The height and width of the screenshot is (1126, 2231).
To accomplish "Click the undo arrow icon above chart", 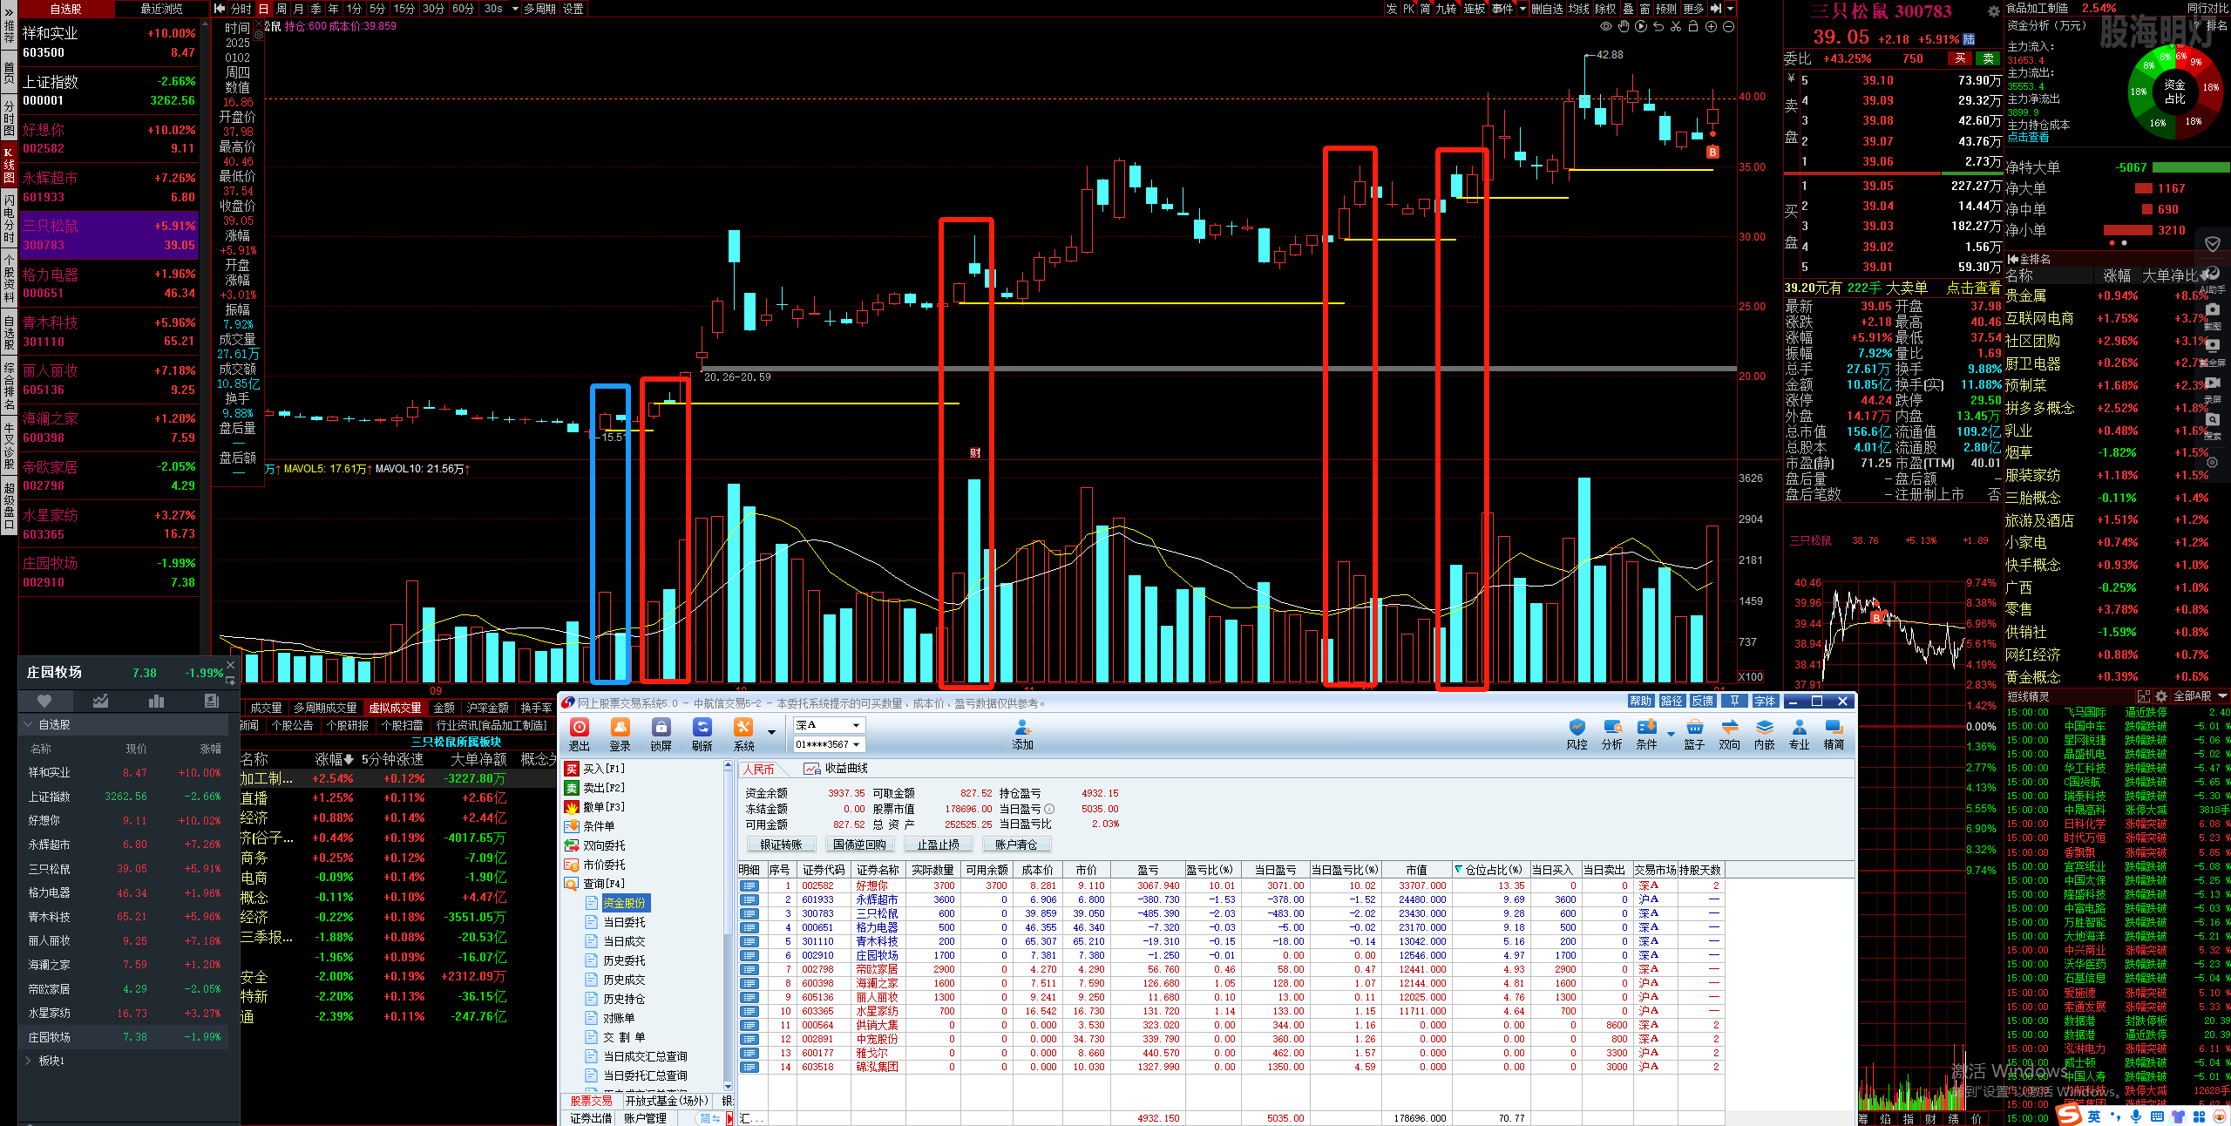I will coord(1658,27).
